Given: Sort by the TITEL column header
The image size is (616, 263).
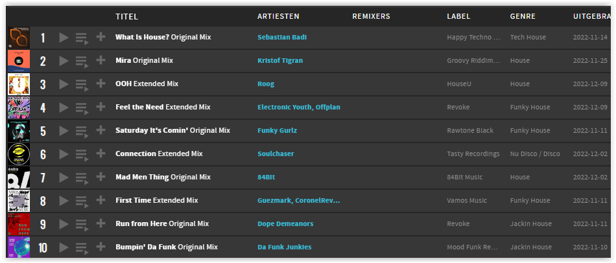Looking at the screenshot, I should (127, 16).
